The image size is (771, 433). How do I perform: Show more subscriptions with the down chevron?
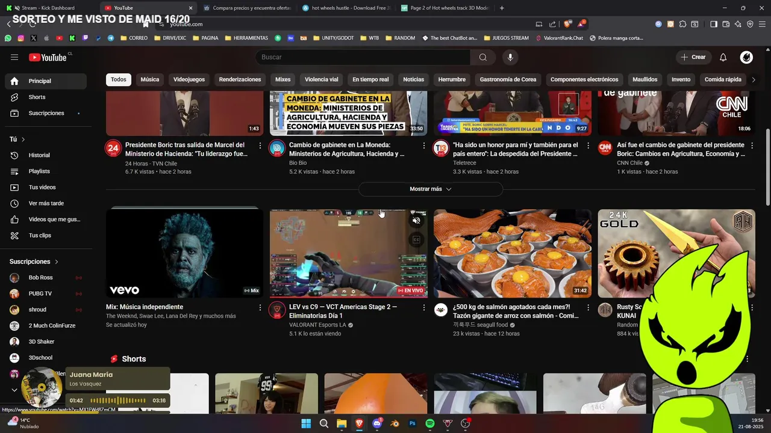14,390
